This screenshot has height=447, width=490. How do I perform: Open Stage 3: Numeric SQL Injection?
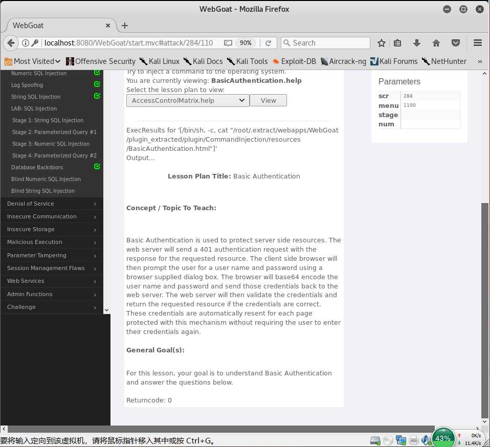[51, 144]
